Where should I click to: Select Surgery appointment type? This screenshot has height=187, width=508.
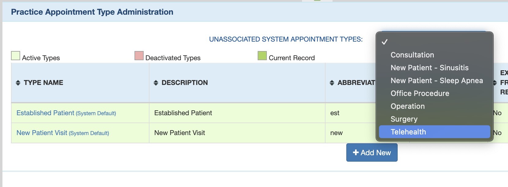[x=404, y=119]
